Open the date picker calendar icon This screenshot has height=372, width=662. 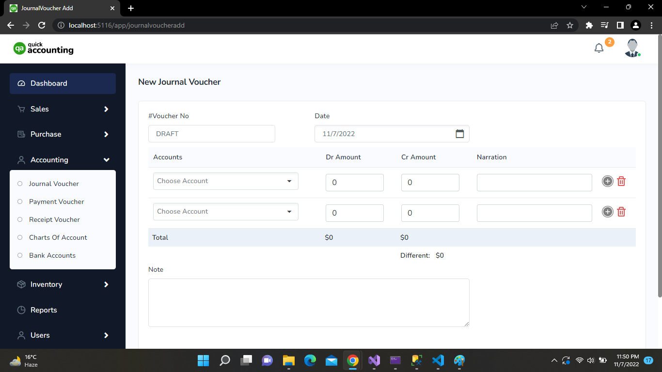(459, 134)
